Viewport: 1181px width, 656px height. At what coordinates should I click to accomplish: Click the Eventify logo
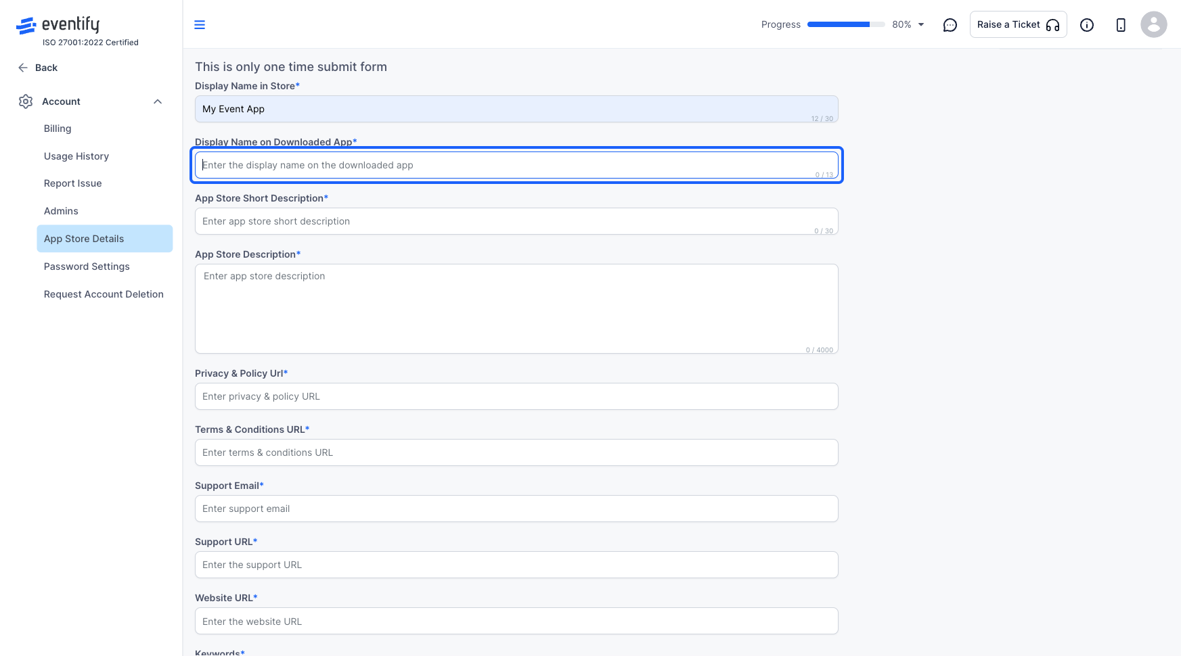(x=58, y=25)
